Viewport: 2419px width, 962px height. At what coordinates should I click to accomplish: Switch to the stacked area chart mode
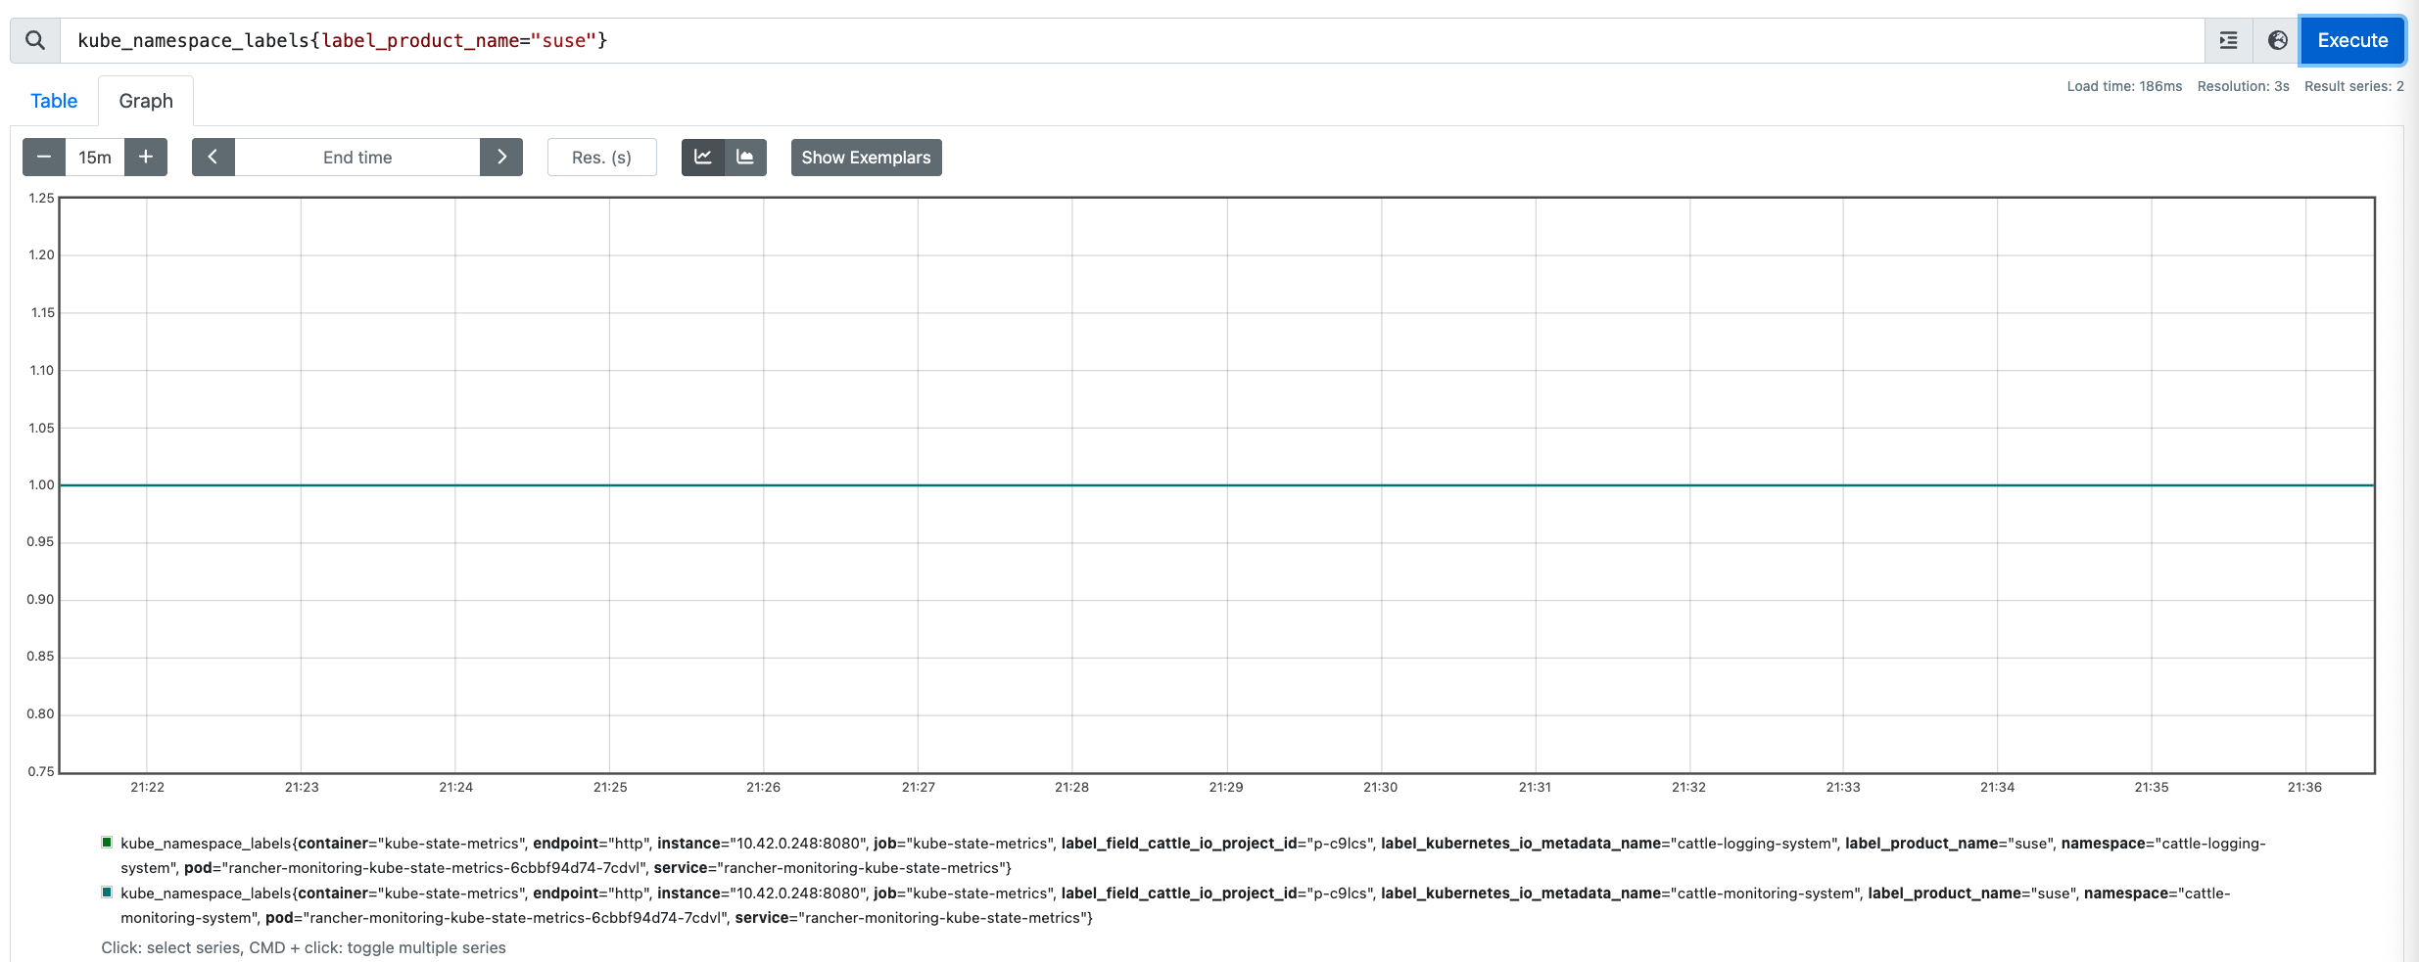(x=745, y=158)
